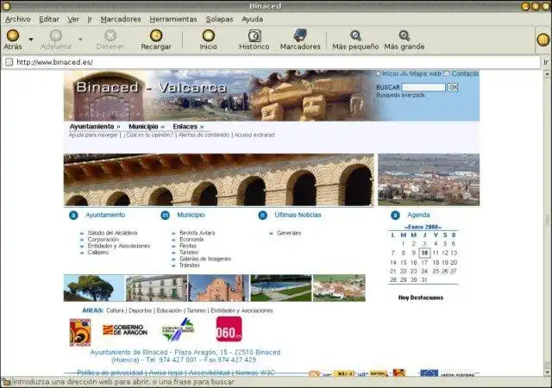Click the throbber icon at toolbar right
Viewport: 552px width, 388px height.
click(x=543, y=40)
